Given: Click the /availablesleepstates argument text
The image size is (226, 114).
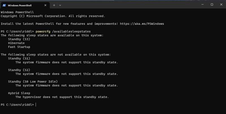Looking at the screenshot, I should pos(71,32).
